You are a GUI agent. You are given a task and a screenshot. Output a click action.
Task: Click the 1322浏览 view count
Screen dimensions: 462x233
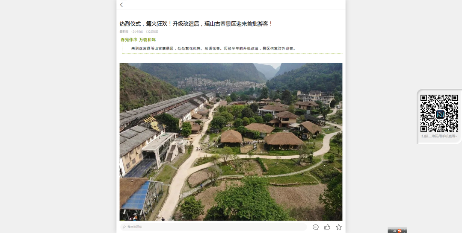pyautogui.click(x=152, y=32)
